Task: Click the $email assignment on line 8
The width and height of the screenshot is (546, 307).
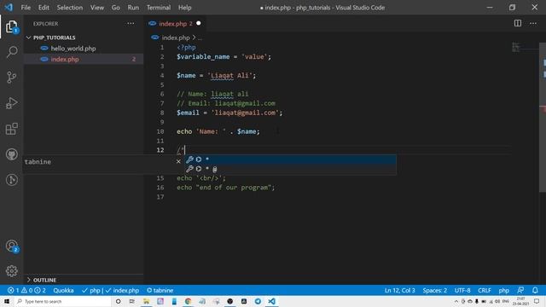Action: 229,113
